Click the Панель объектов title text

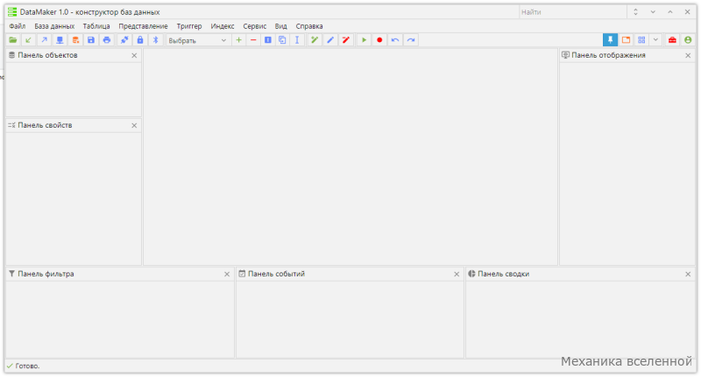point(47,55)
